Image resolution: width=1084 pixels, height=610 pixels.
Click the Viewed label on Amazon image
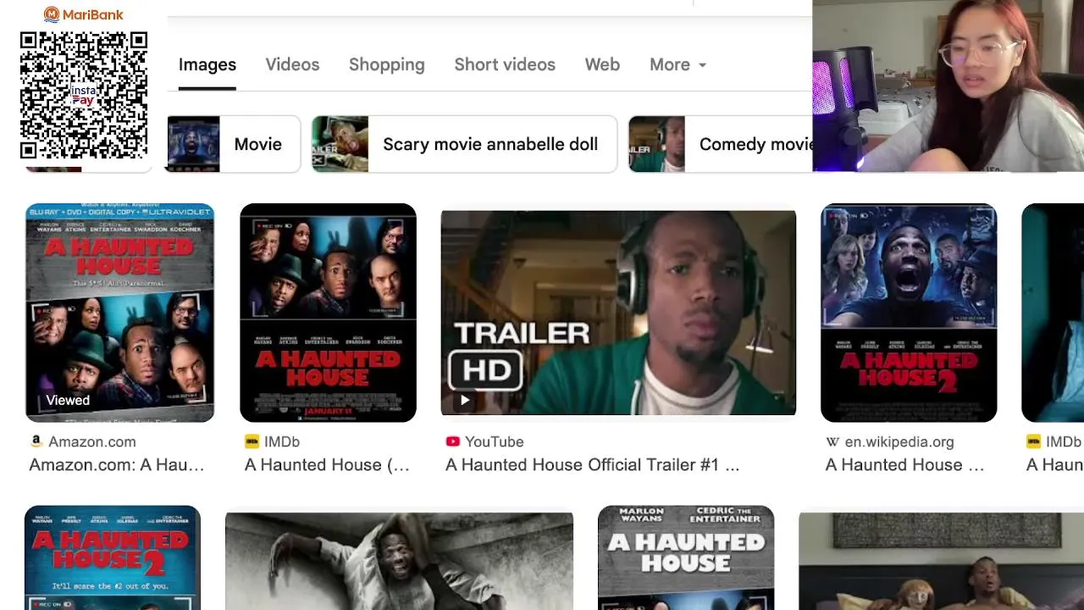click(x=68, y=400)
